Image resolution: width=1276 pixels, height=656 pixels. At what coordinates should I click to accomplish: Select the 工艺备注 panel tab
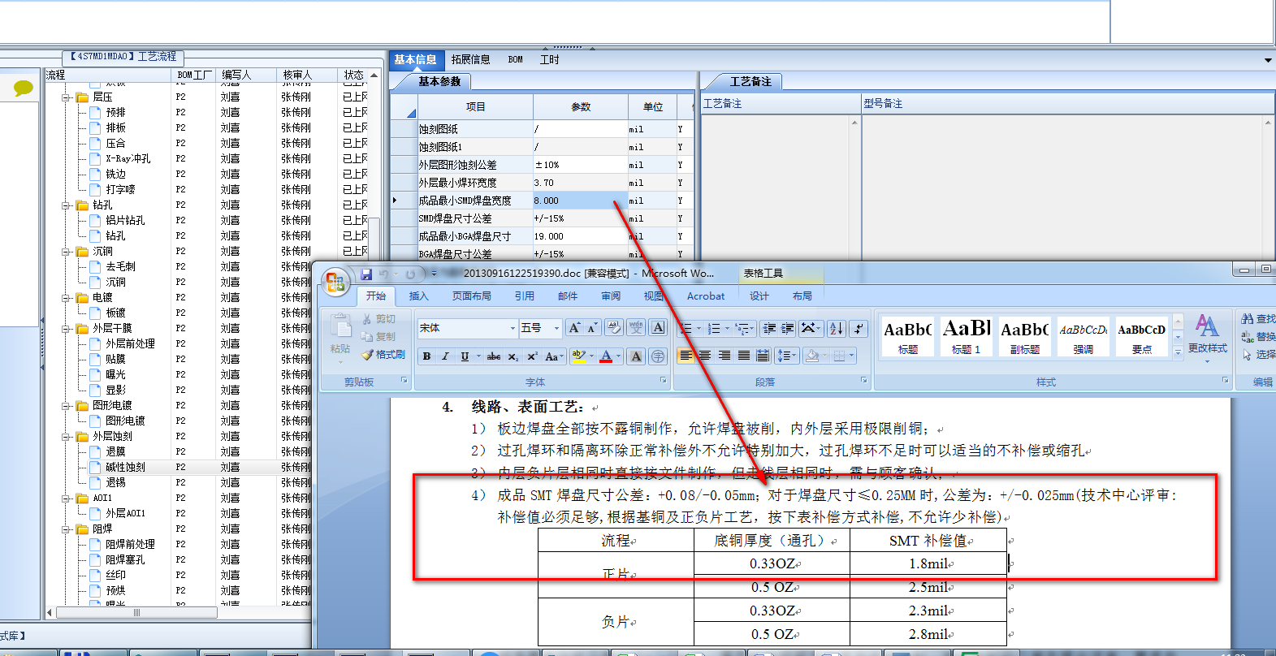(x=750, y=81)
